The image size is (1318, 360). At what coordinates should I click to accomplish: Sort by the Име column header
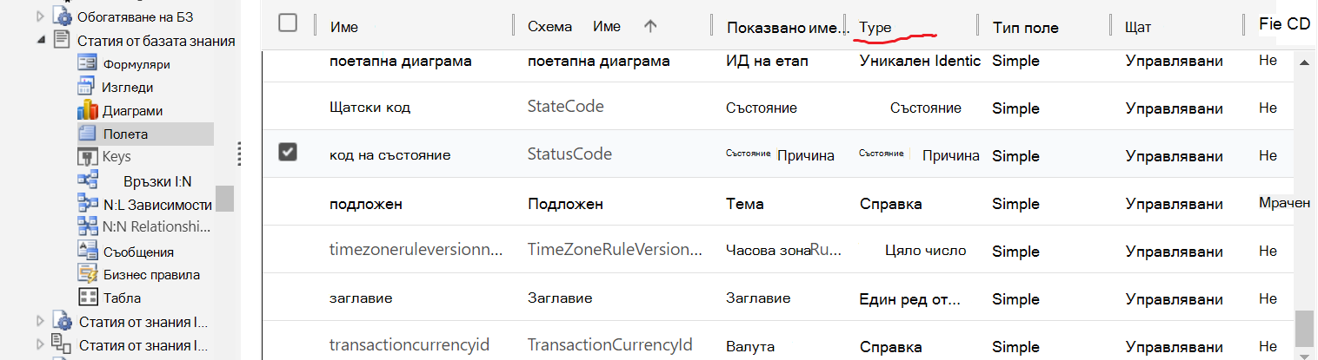pos(344,28)
